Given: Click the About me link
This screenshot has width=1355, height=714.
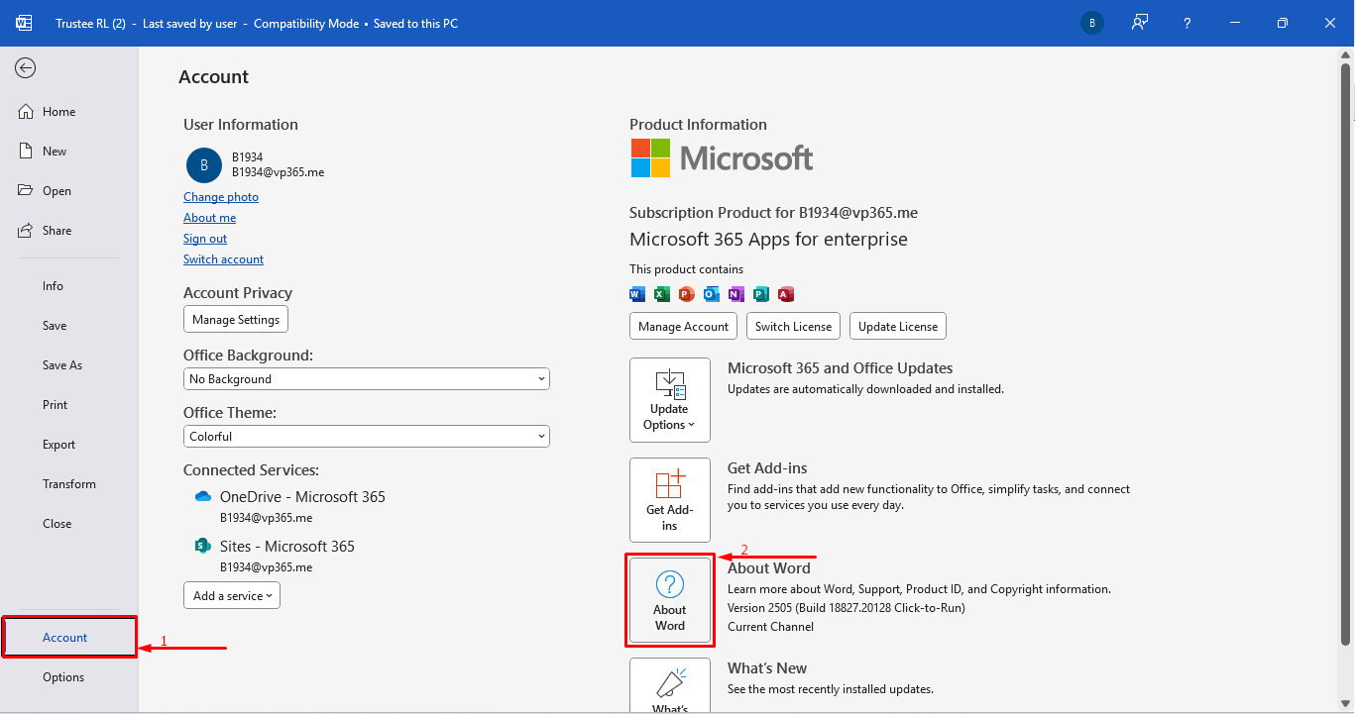Looking at the screenshot, I should pos(209,218).
